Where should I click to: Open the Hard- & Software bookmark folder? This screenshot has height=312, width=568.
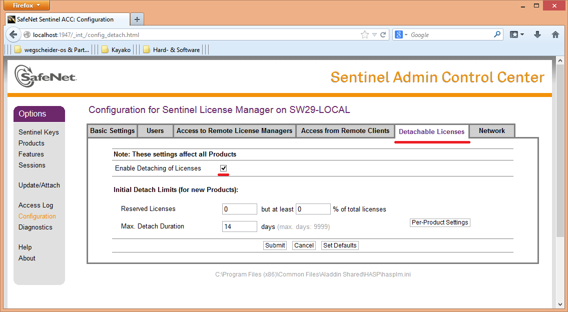tap(171, 50)
